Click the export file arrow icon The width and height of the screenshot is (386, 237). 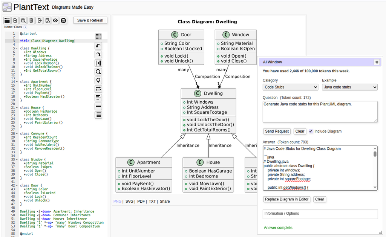coord(39,20)
